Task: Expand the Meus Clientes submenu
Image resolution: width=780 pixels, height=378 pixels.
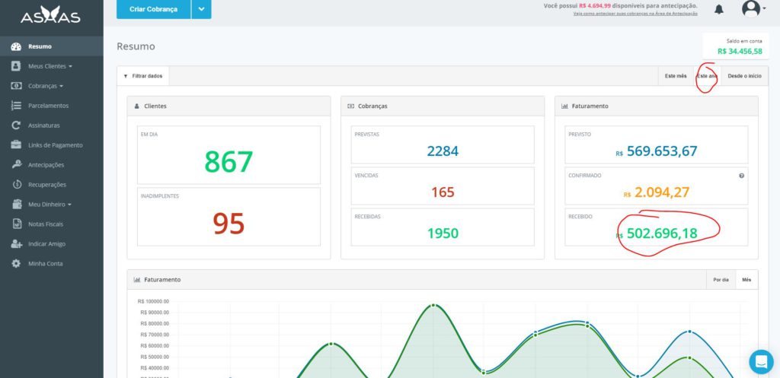Action: tap(70, 67)
